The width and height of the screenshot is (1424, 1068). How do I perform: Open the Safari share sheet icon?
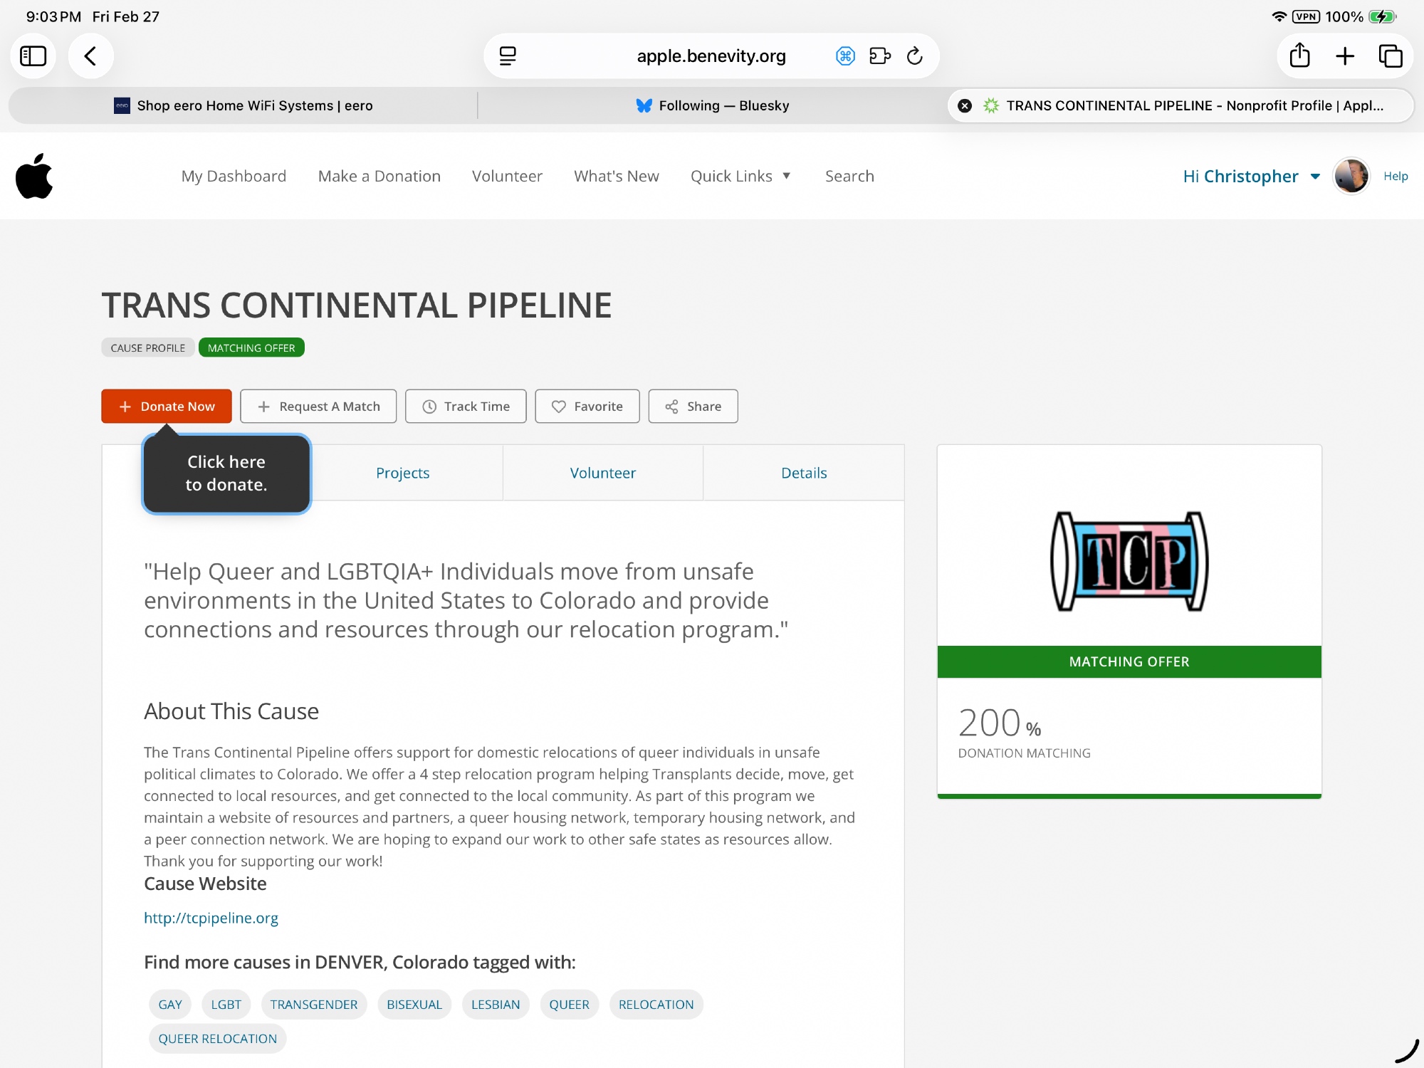(x=1299, y=56)
